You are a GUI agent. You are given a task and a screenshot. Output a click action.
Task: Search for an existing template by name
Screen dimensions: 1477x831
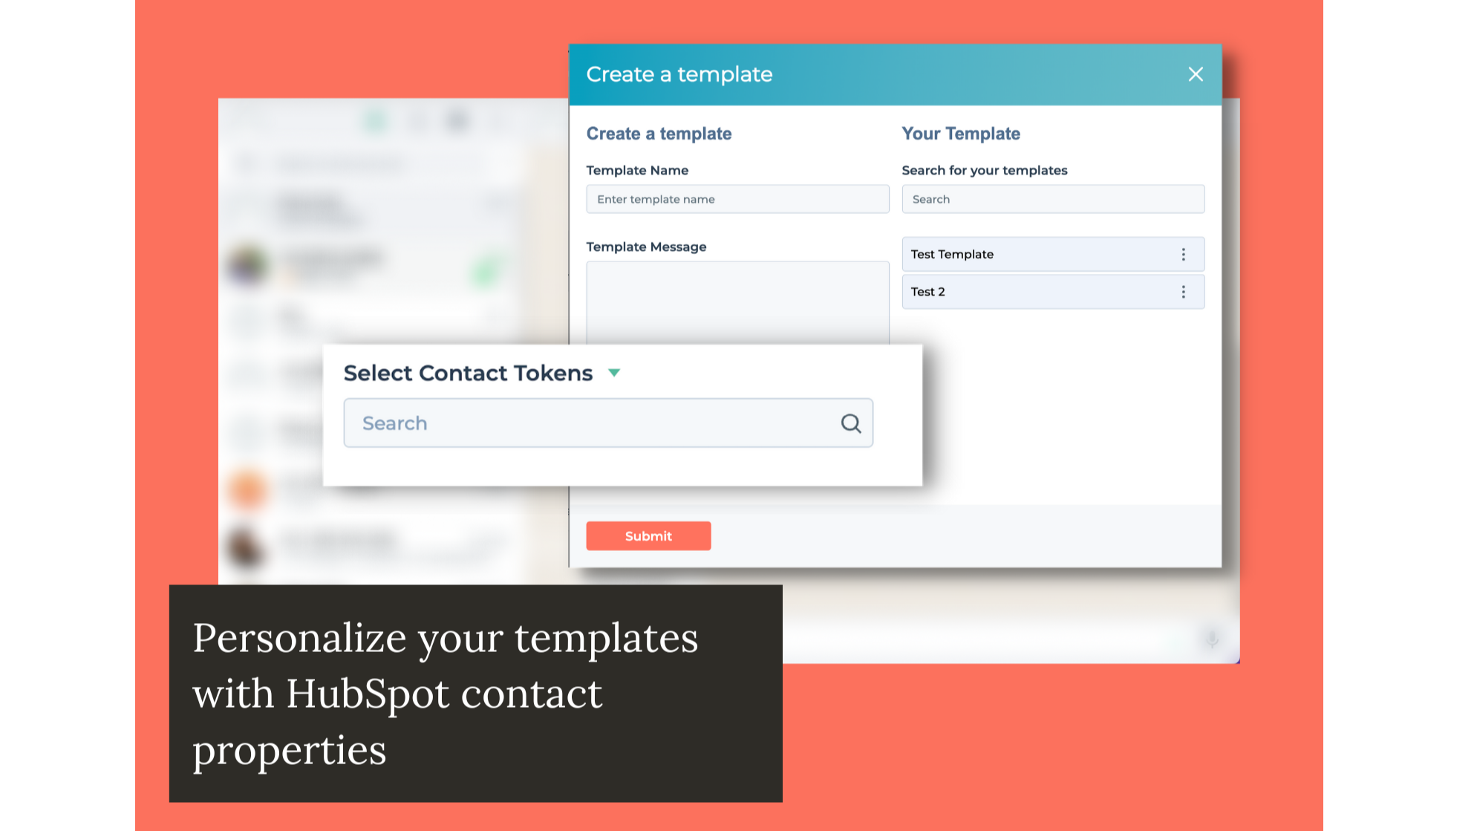(1053, 199)
